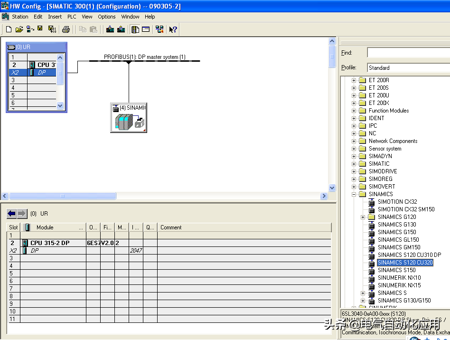Click the Open file folder icon
The width and height of the screenshot is (450, 340).
19,29
